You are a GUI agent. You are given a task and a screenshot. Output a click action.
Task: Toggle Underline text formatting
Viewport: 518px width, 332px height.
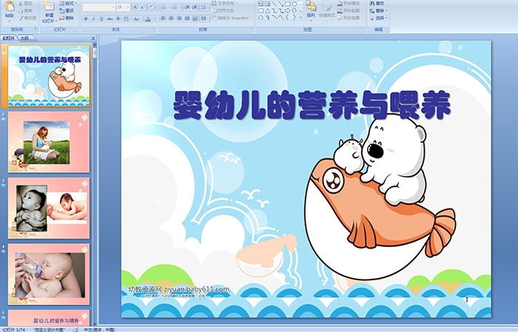pos(100,18)
